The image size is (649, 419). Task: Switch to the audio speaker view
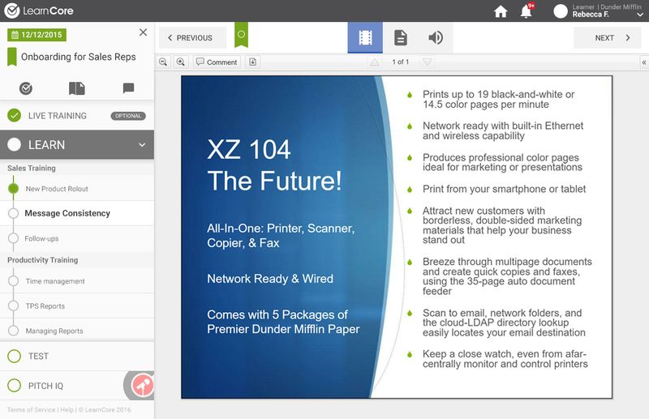(436, 37)
